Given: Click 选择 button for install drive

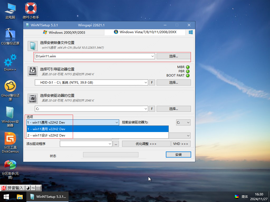Looking at the screenshot, I should 173,109.
